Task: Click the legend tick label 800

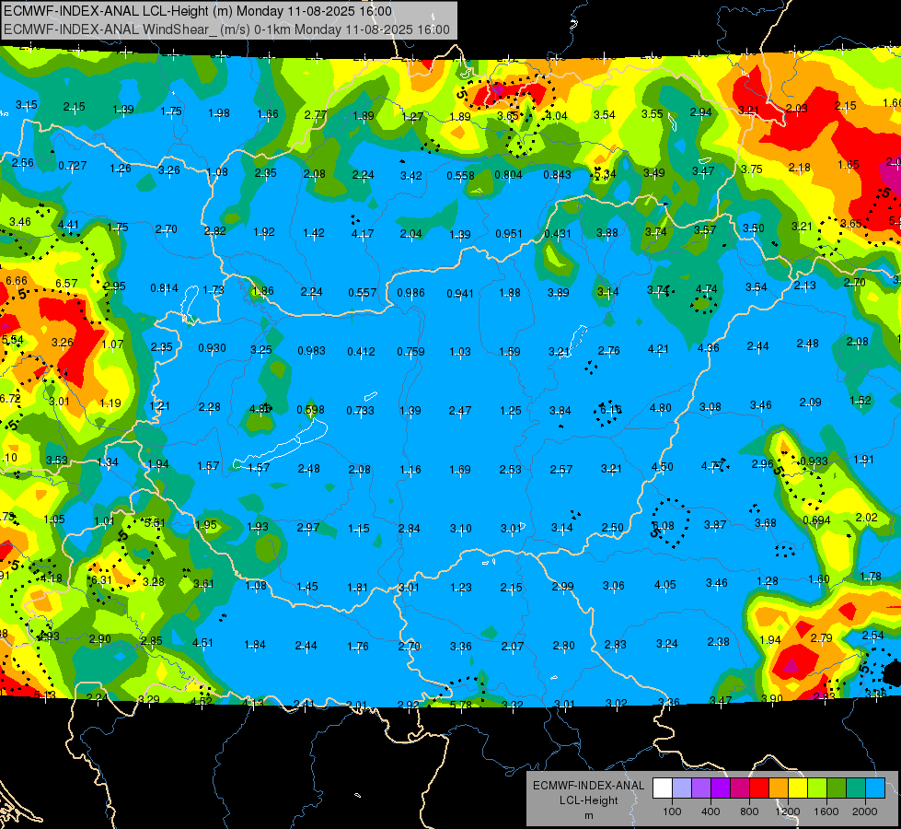Action: [x=749, y=811]
